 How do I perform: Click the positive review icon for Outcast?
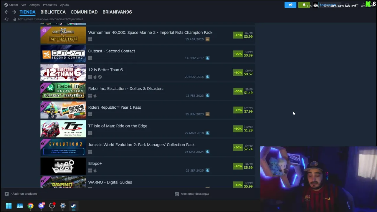coord(207,58)
